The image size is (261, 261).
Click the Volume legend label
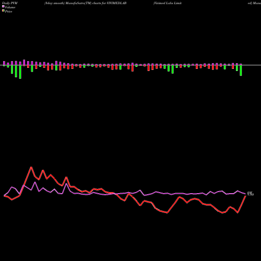point(10,7)
